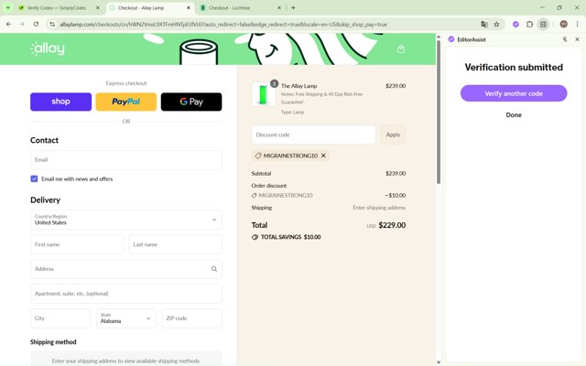586x366 pixels.
Task: Focus the Discount code field
Action: (x=313, y=135)
